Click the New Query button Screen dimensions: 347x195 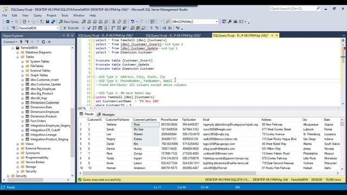click(69, 22)
